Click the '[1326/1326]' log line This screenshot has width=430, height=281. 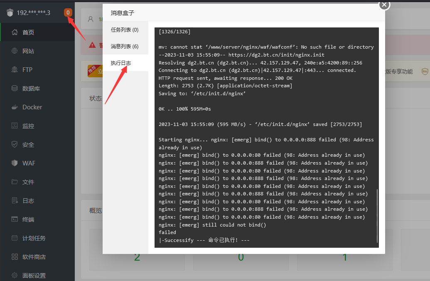(174, 32)
